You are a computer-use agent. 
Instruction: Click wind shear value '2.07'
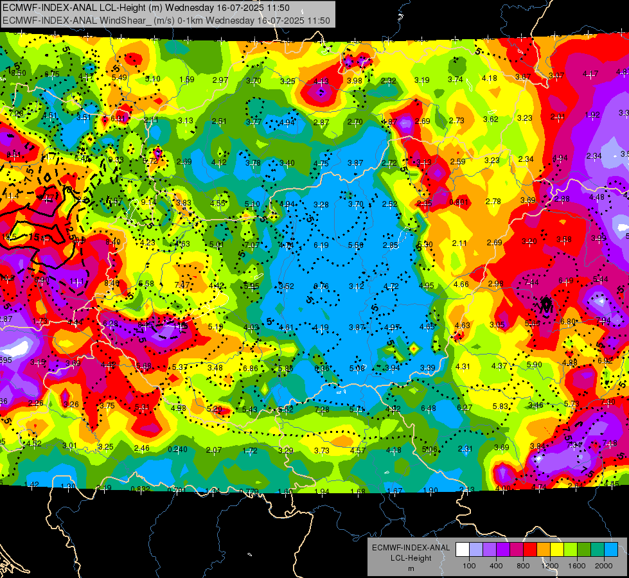point(214,450)
